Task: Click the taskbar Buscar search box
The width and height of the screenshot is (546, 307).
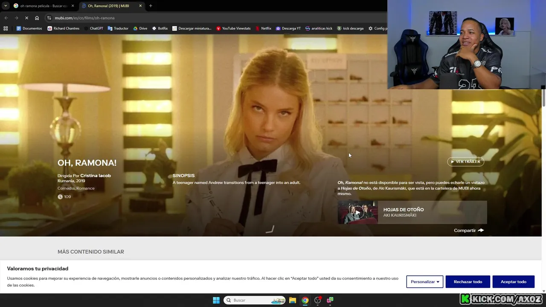Action: click(x=255, y=300)
